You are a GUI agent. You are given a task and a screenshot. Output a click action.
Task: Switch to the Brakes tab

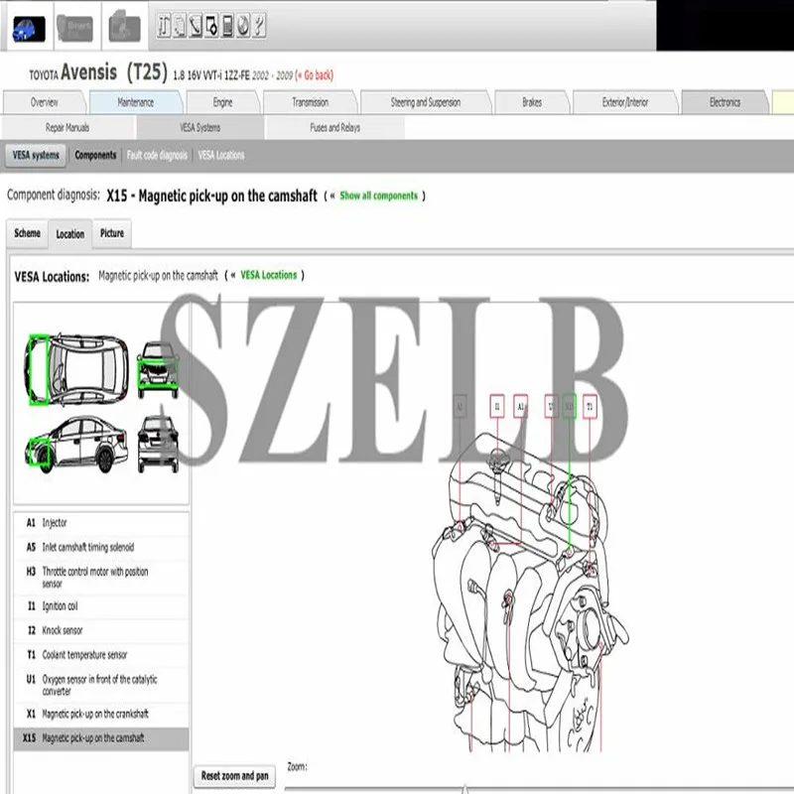pos(532,102)
